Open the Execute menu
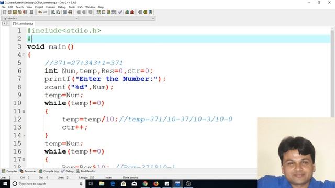 pyautogui.click(x=50, y=7)
